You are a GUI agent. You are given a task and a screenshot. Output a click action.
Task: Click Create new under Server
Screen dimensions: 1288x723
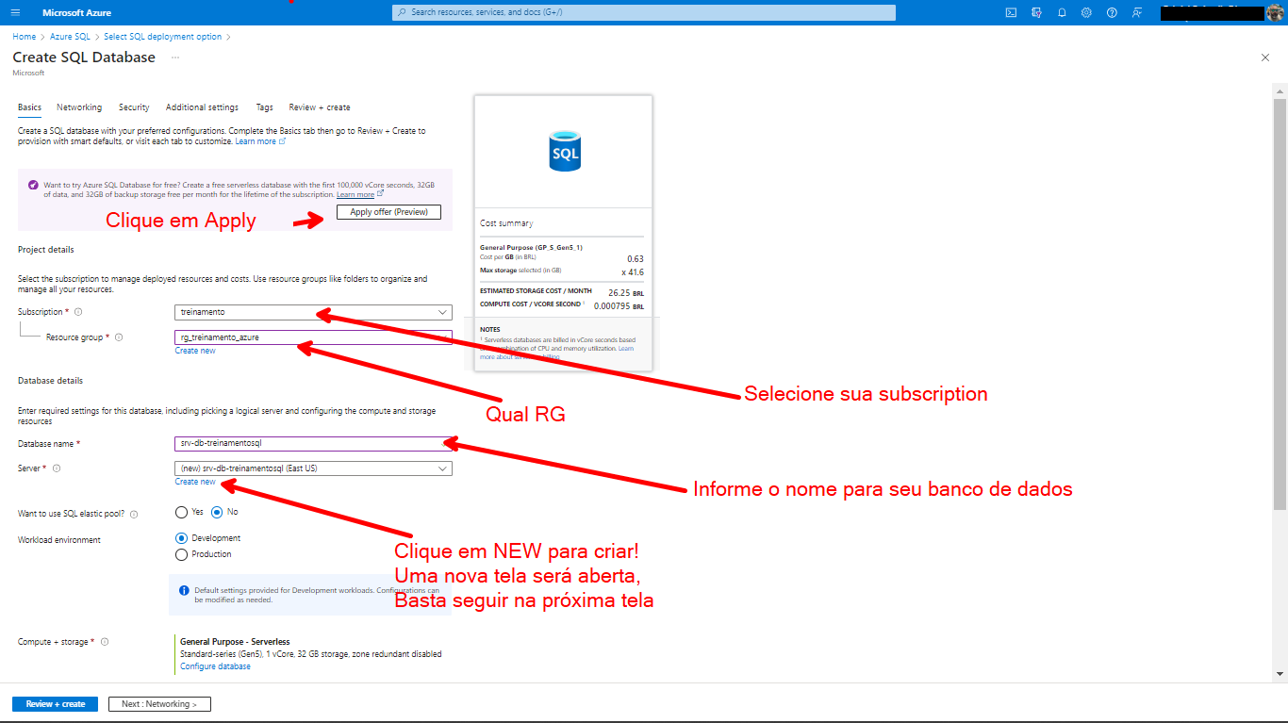coord(194,482)
